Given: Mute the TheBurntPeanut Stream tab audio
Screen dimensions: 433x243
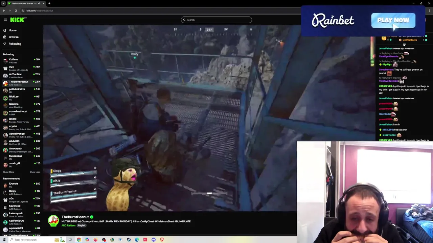Looking at the screenshot, I should (x=39, y=3).
